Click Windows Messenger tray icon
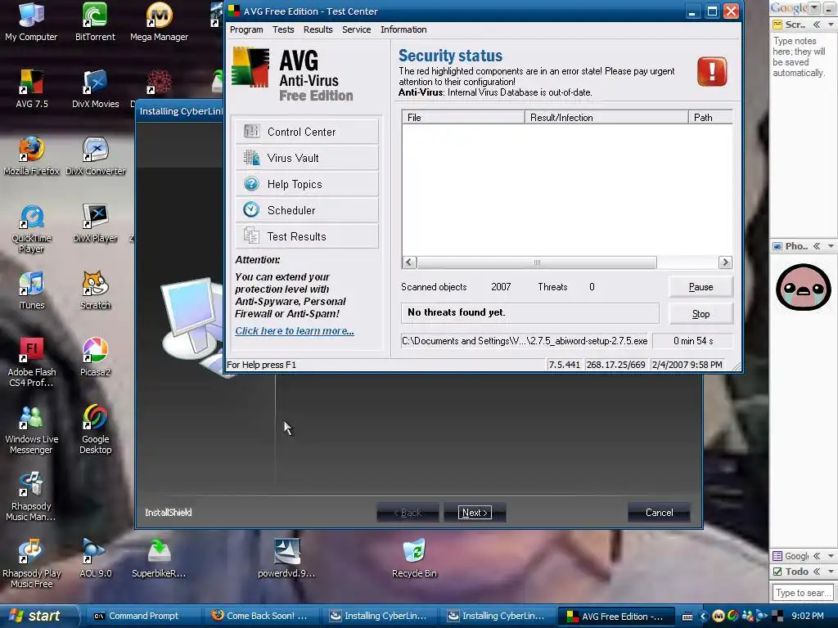Screen dimensions: 838x628 (x=748, y=616)
